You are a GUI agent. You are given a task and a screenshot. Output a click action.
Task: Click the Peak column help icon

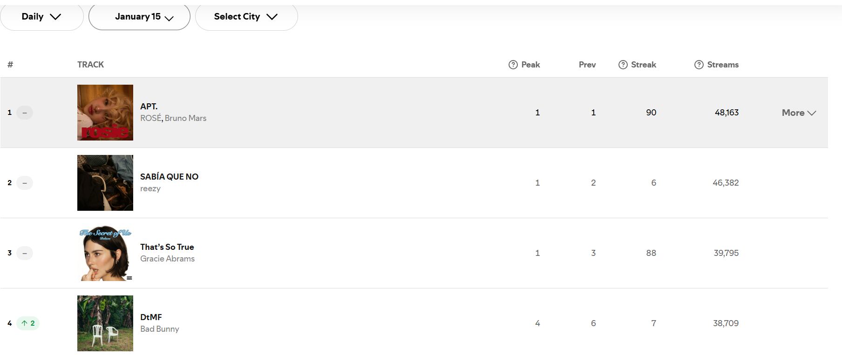pyautogui.click(x=513, y=65)
